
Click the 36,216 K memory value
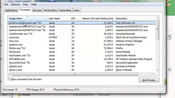(108, 34)
